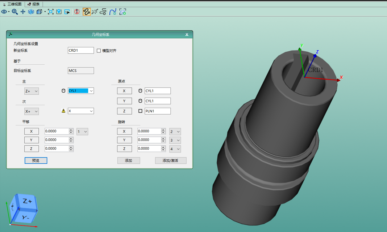This screenshot has width=387, height=232.
Task: Adjust the 旋转 X value spinner arrows
Action: coord(163,131)
